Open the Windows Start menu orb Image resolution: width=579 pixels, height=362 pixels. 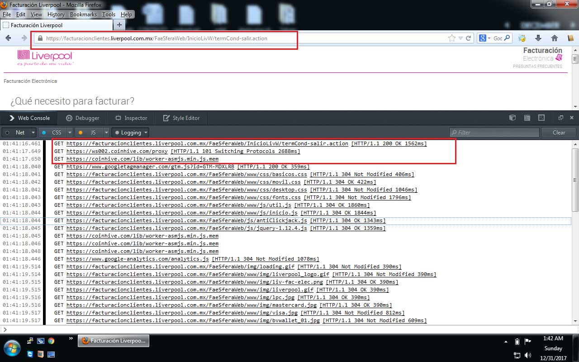(x=12, y=348)
